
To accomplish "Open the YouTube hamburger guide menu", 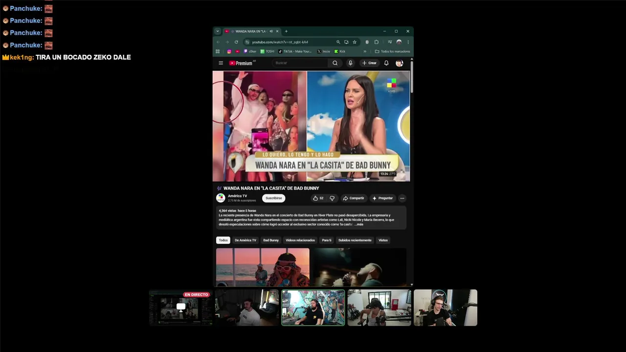I will (221, 63).
